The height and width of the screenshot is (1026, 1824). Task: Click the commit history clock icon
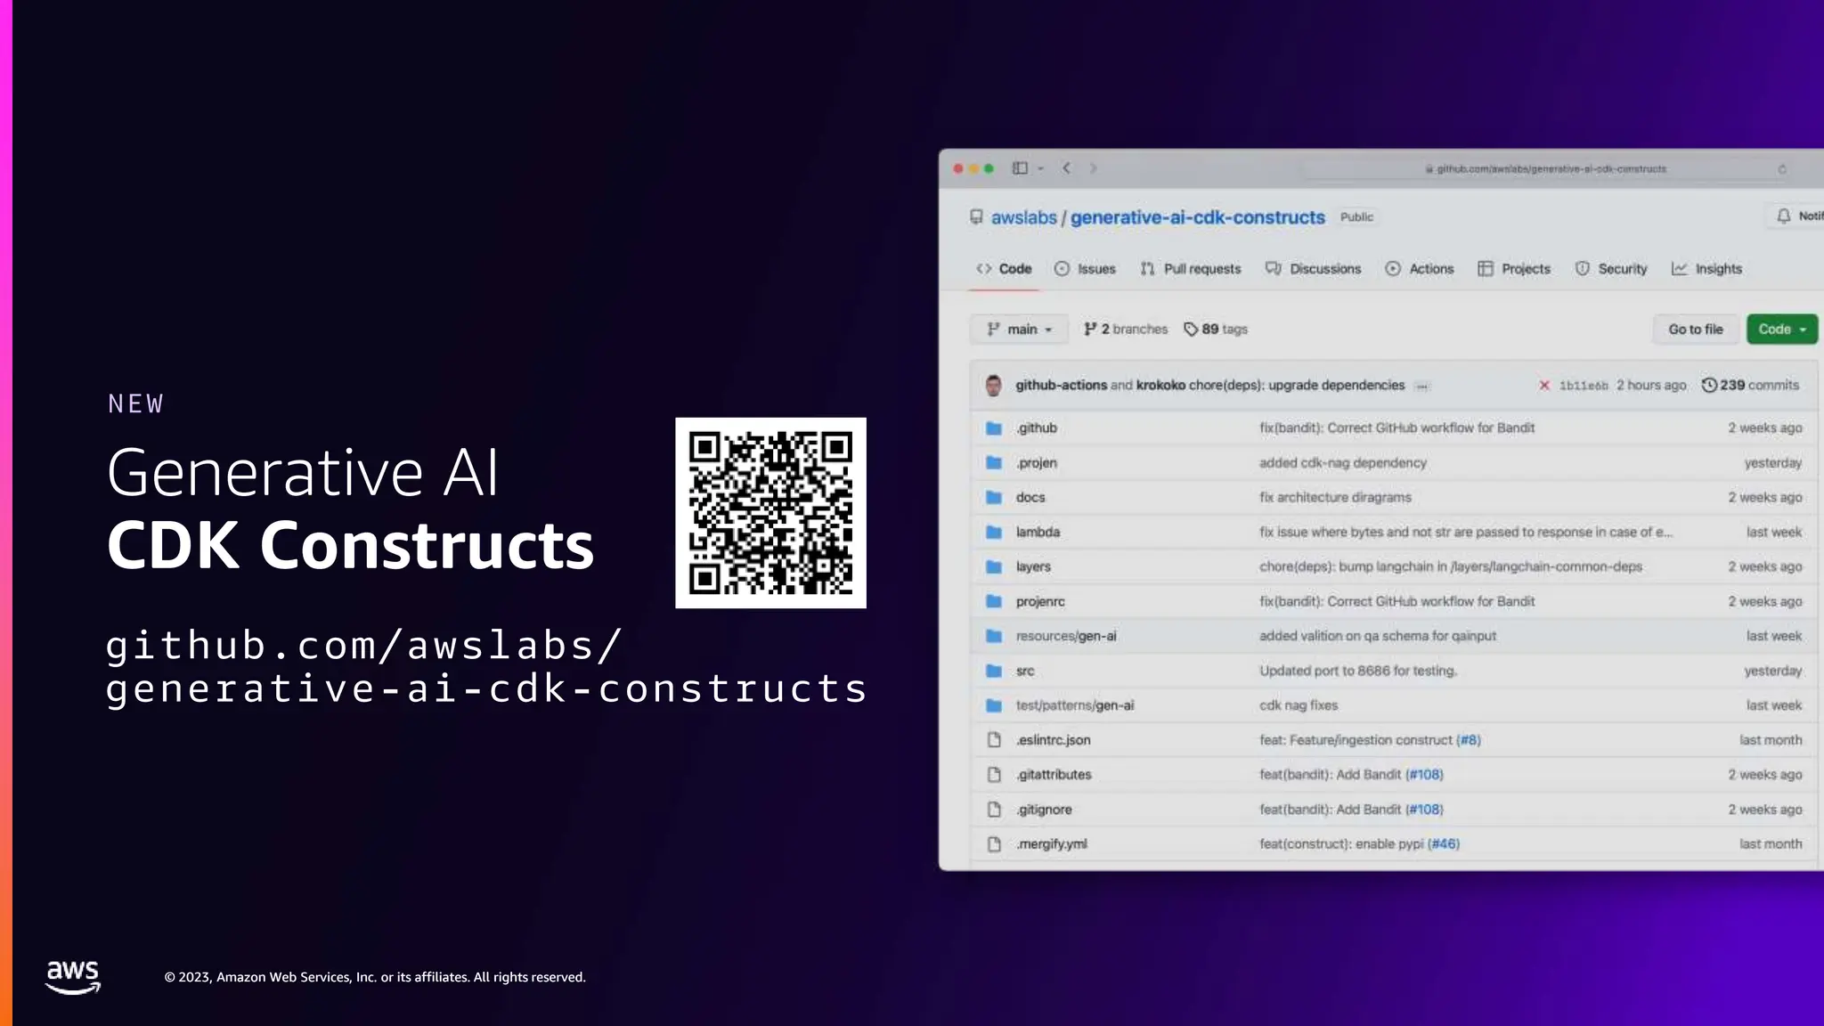pos(1709,385)
